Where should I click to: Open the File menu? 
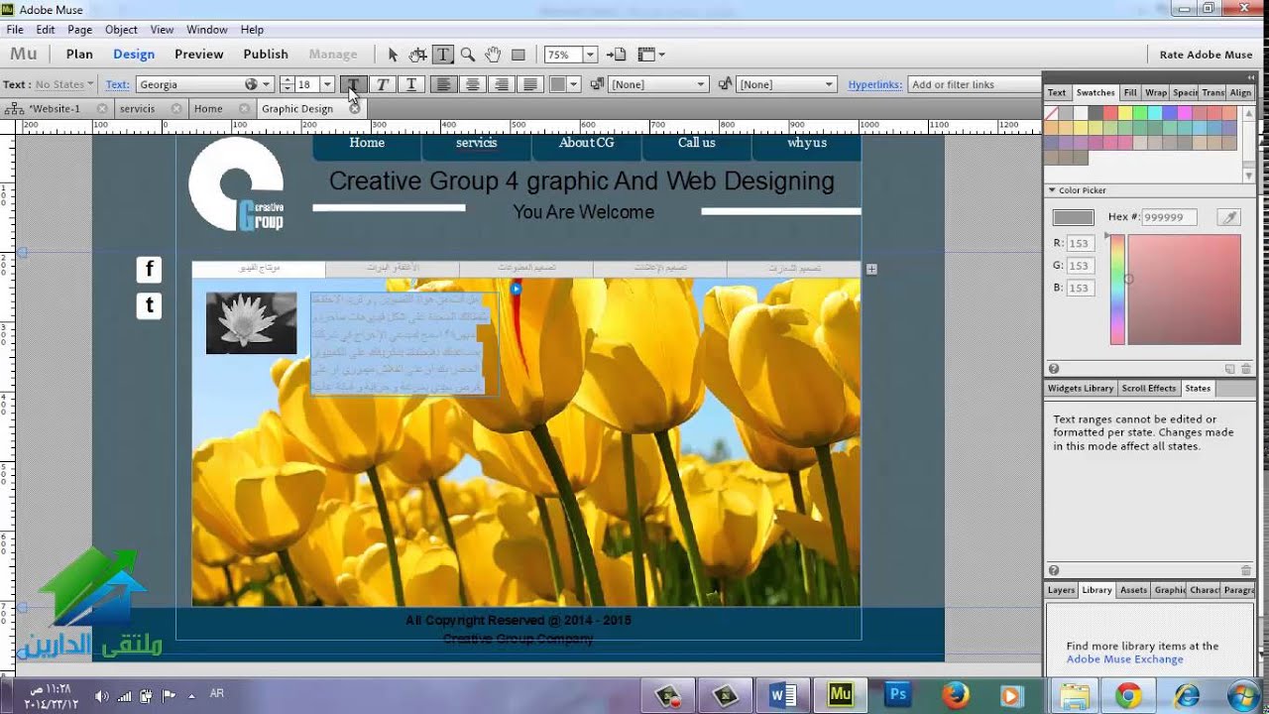pyautogui.click(x=15, y=30)
